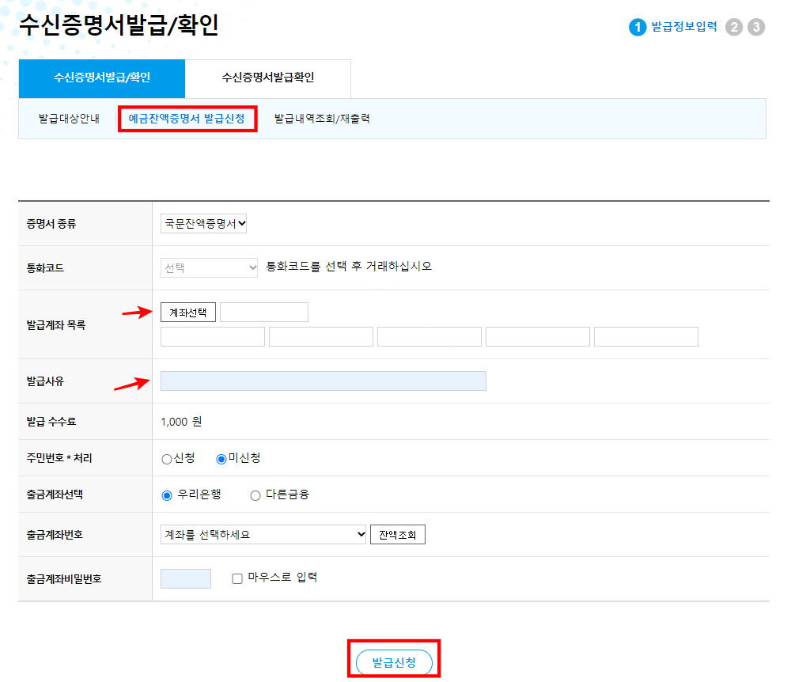Open the currency code 선택 dropdown
787x682 pixels.
point(209,267)
